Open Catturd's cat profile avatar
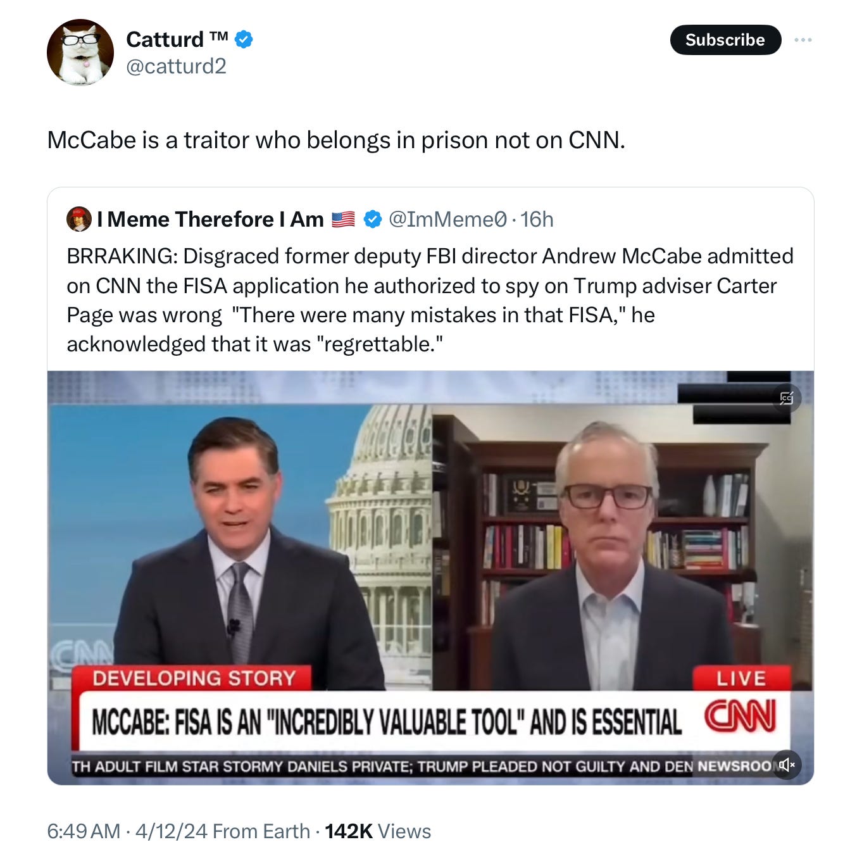This screenshot has height=861, width=850. point(80,52)
